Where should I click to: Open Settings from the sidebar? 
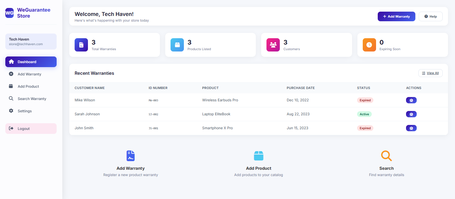31,111
